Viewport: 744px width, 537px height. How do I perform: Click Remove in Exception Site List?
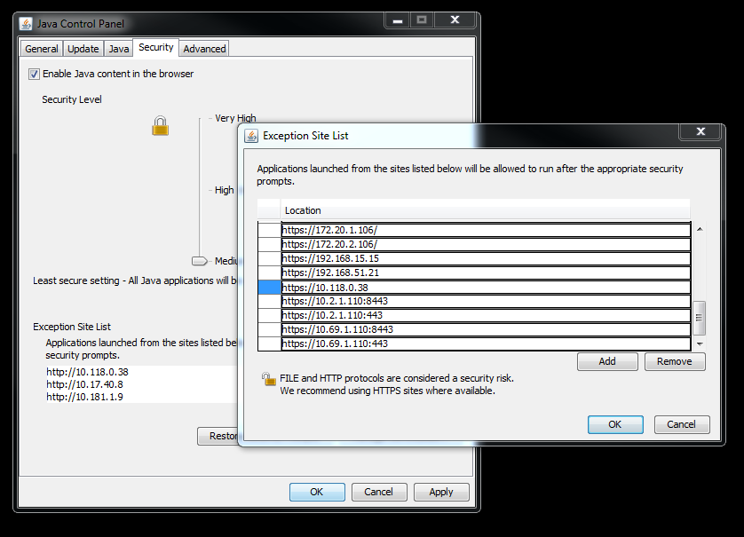[675, 361]
